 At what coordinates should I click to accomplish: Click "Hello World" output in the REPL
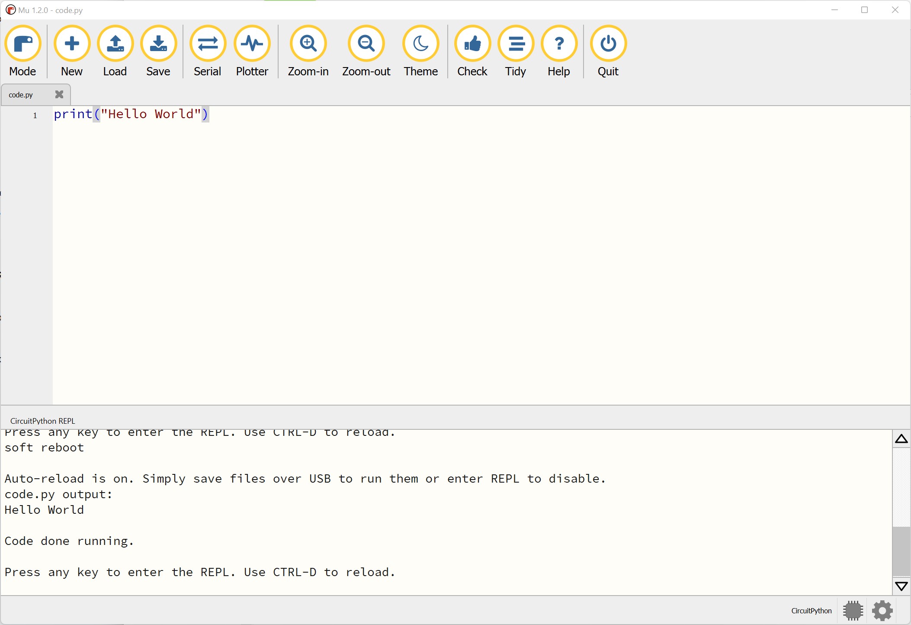click(x=44, y=510)
